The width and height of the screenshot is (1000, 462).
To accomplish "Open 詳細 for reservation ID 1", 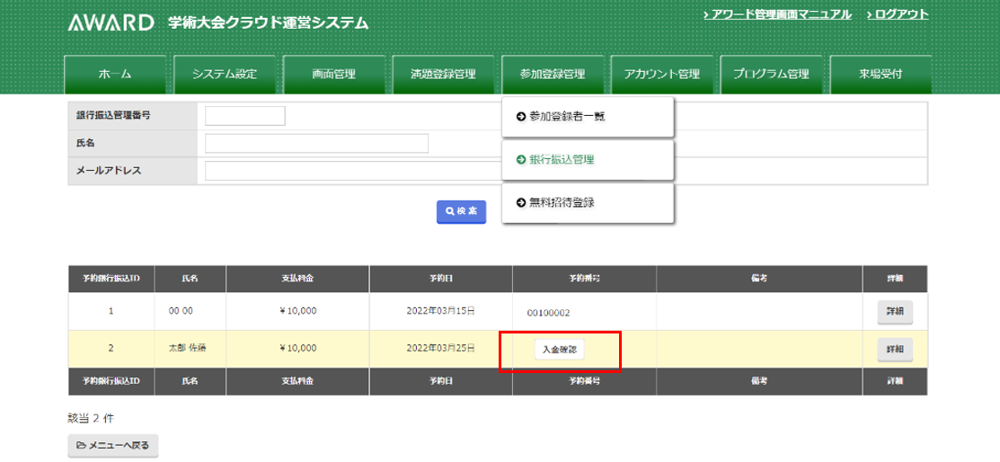I will pyautogui.click(x=895, y=311).
